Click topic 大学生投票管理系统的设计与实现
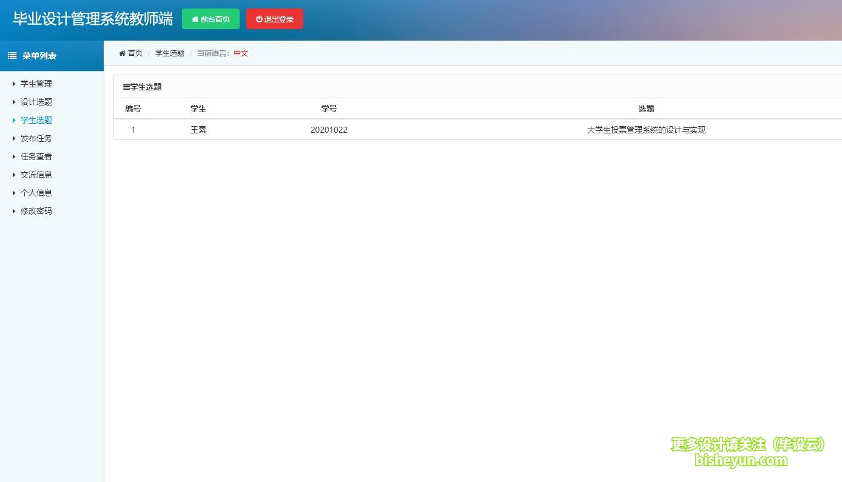 (646, 130)
